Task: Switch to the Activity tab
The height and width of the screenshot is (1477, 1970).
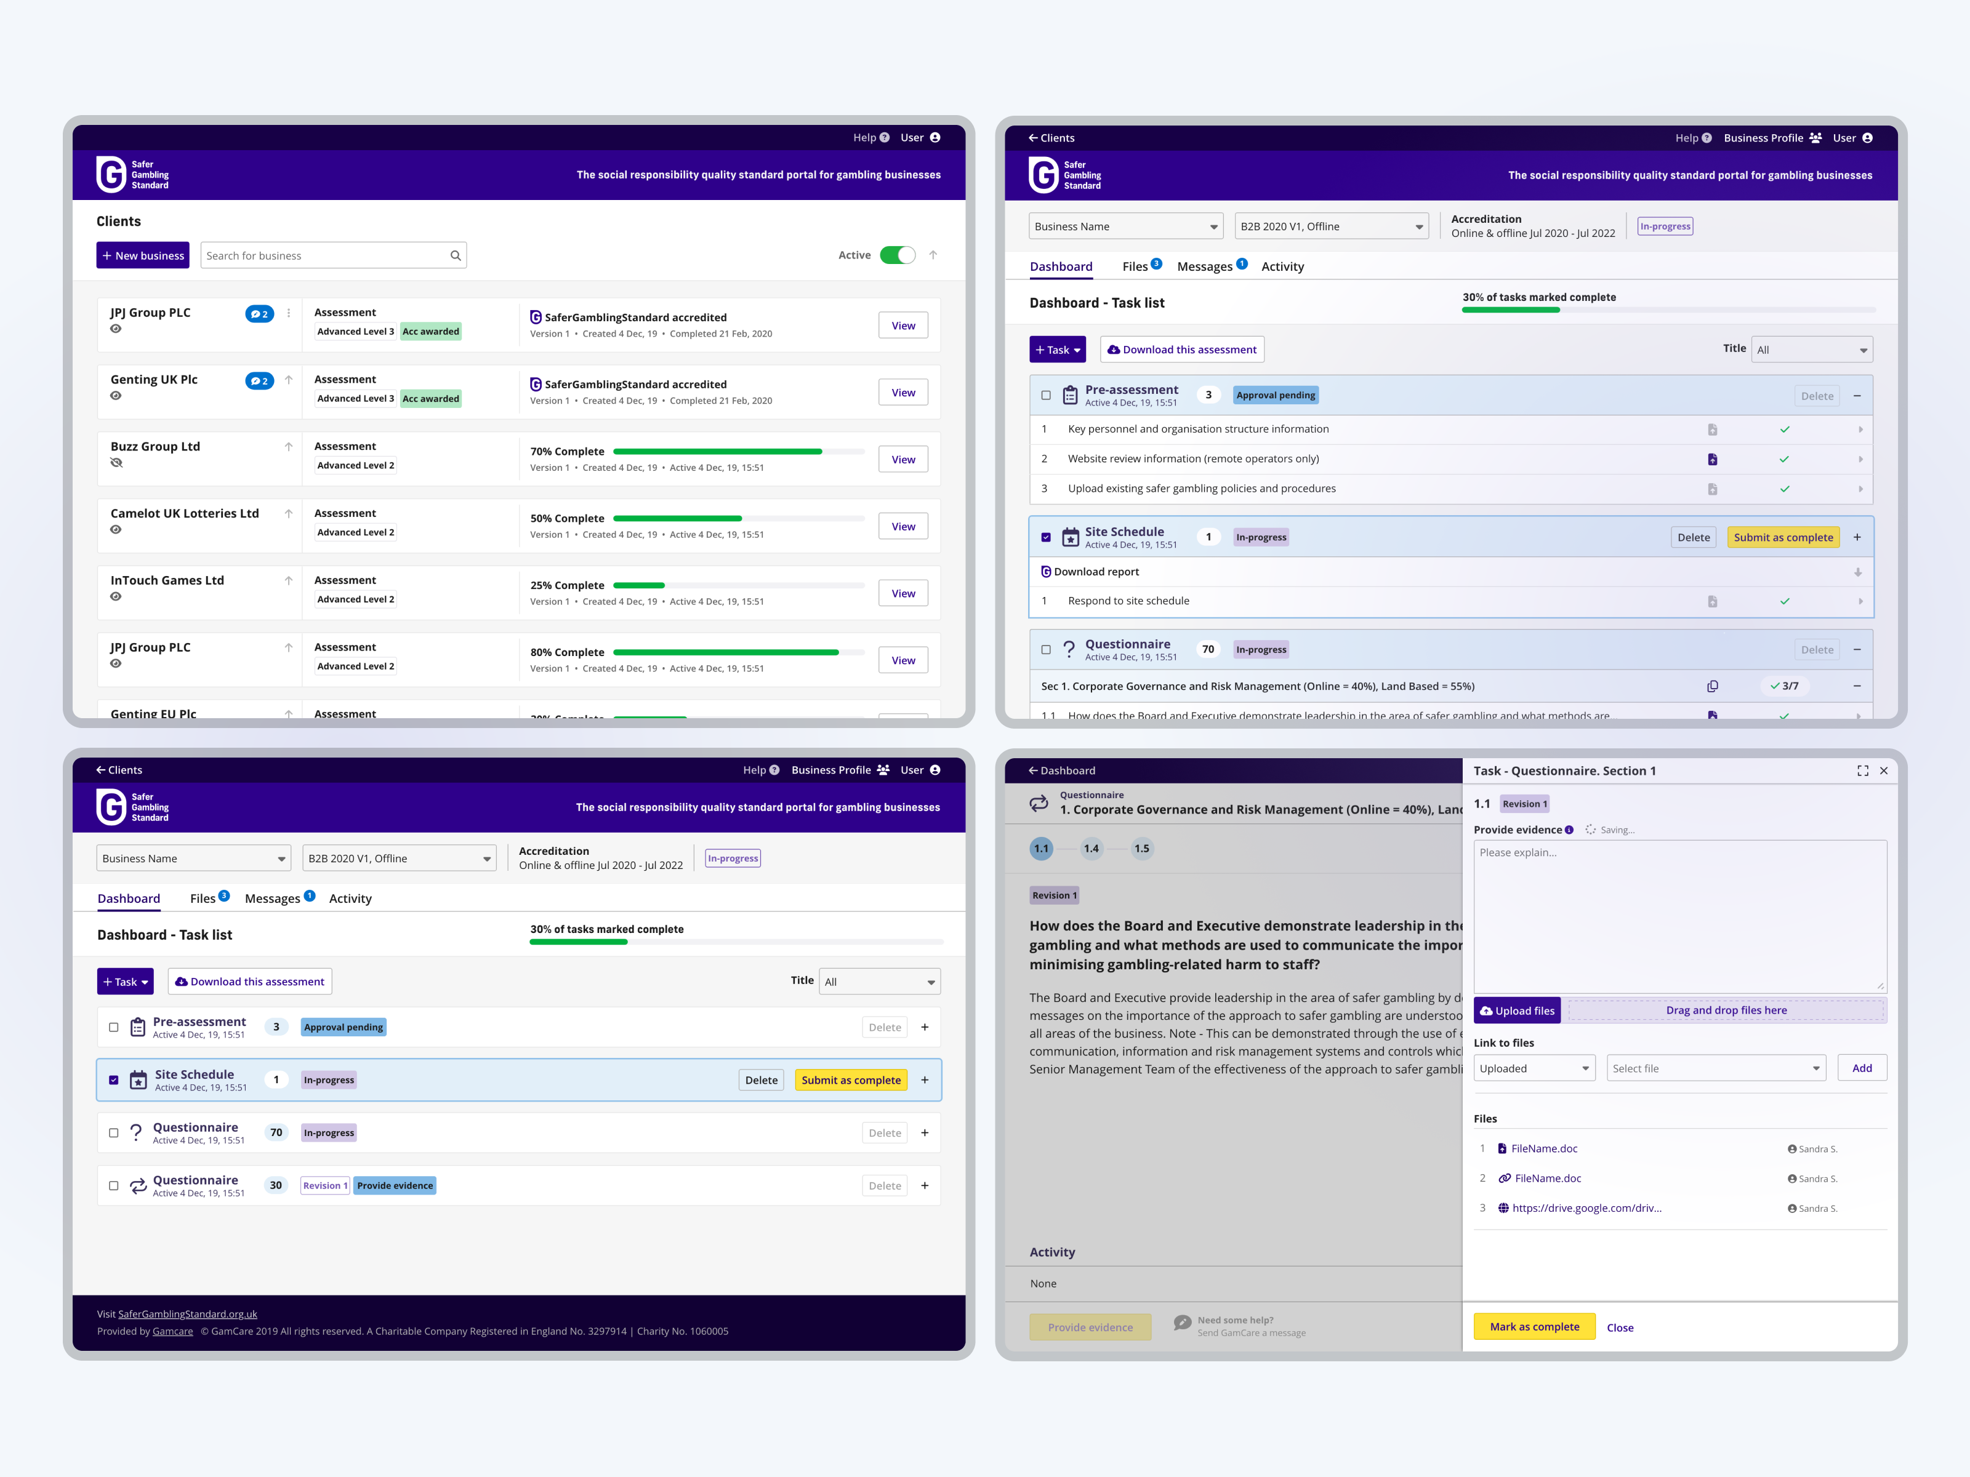Action: [1282, 267]
